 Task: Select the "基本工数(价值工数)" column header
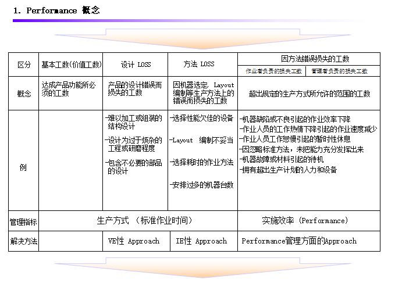click(x=71, y=65)
